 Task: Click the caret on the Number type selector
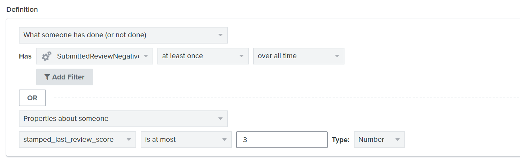click(x=397, y=140)
